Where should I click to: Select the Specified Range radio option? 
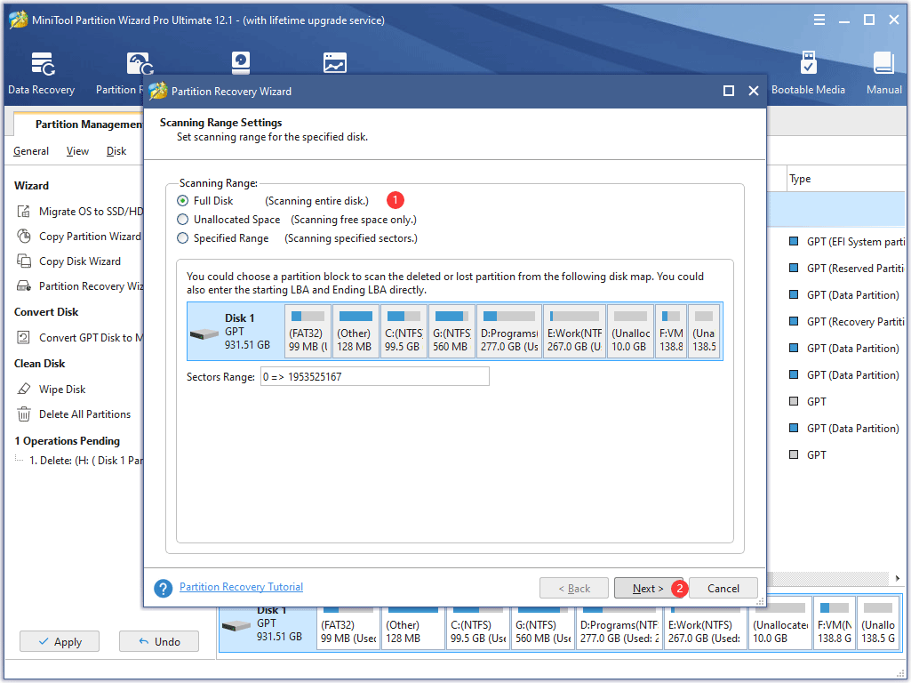[x=182, y=237]
